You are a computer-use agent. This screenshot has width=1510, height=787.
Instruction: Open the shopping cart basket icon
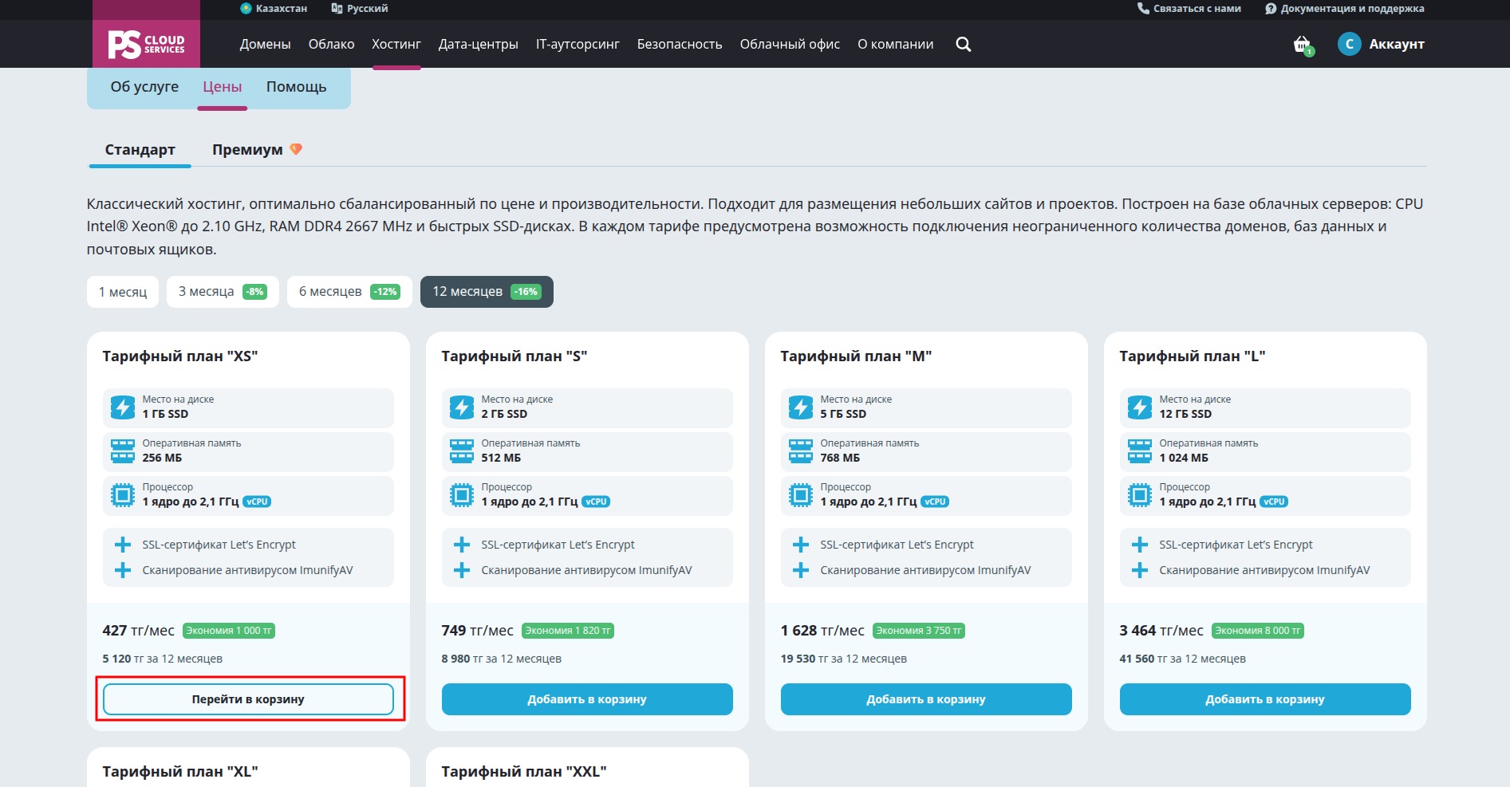click(1302, 45)
